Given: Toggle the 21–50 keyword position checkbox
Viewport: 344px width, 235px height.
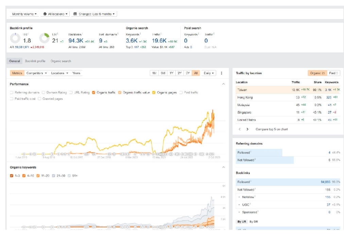Looking at the screenshot, I should click(x=53, y=176).
